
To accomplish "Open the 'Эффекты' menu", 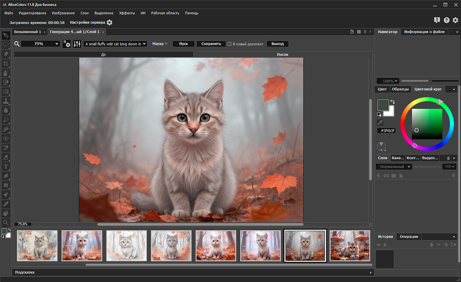I will 127,13.
